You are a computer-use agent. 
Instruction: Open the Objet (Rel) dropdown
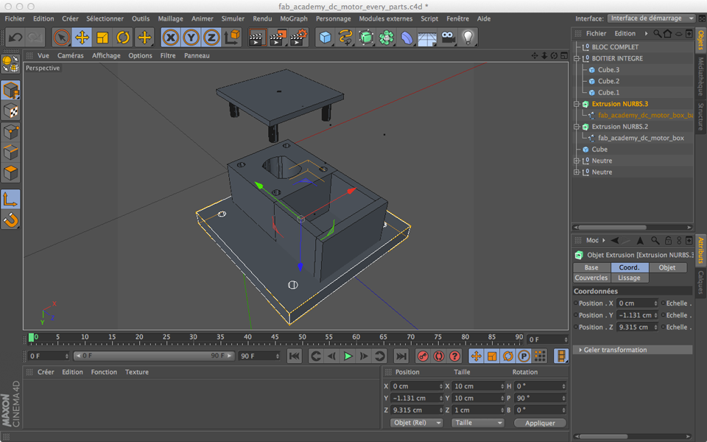tap(417, 423)
